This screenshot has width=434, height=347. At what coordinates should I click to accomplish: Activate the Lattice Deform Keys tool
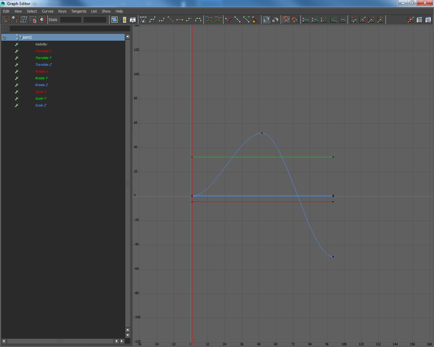tap(24, 20)
